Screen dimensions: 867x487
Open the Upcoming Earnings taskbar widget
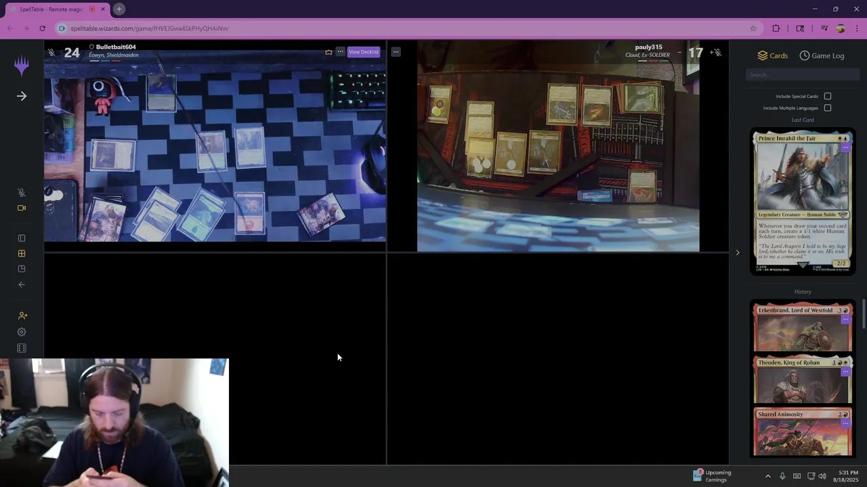coord(713,476)
